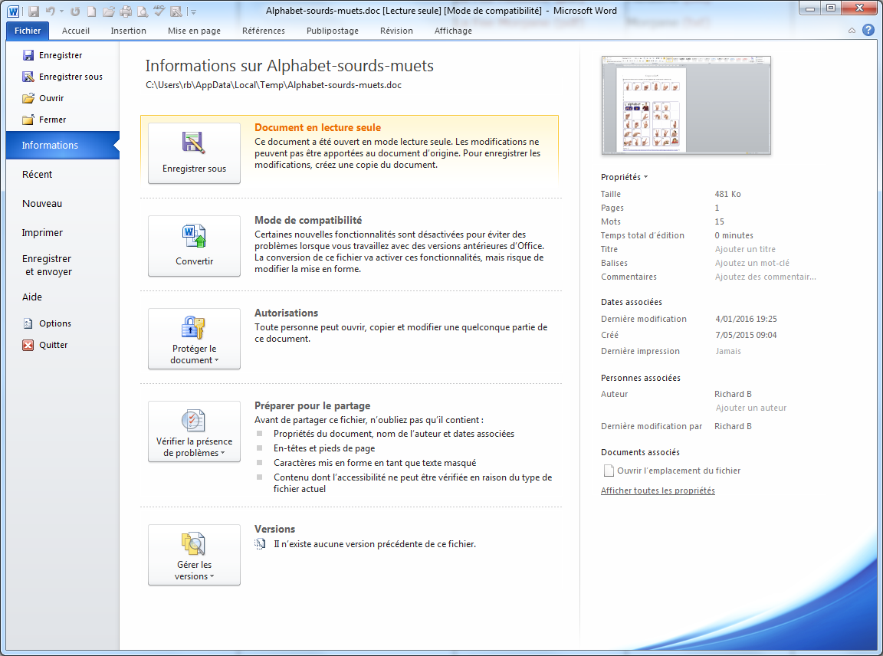
Task: Click the '7/05/2015 09:04' creation date
Action: click(x=746, y=335)
